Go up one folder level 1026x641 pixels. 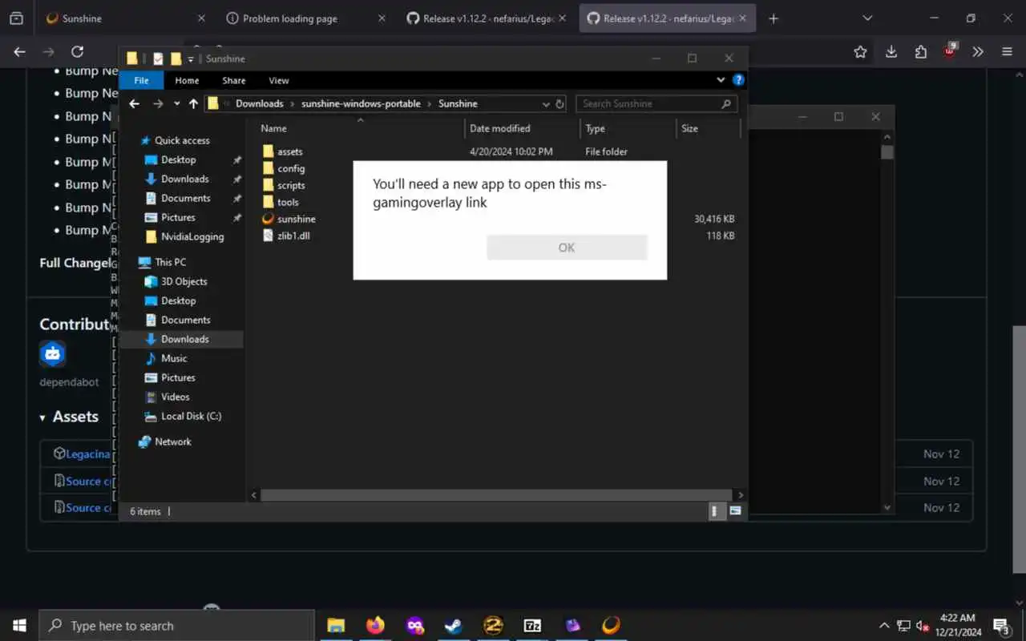pos(193,103)
